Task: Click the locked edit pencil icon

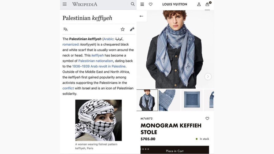Action: (x=132, y=29)
